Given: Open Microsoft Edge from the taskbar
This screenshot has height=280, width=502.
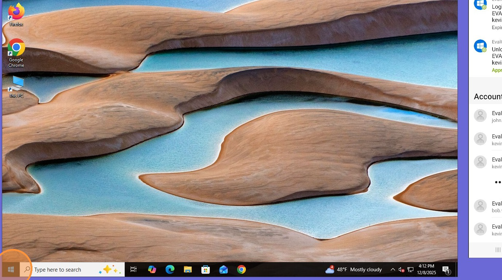Looking at the screenshot, I should click(x=170, y=269).
